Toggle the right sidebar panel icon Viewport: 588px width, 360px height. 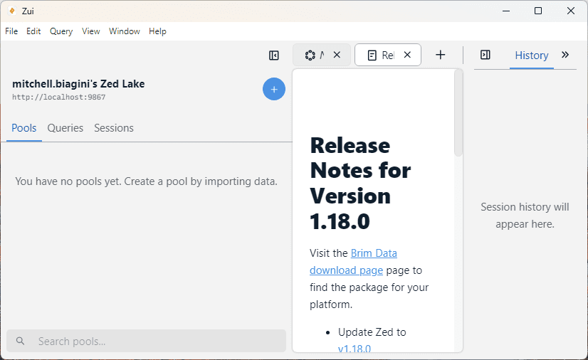[x=485, y=55]
